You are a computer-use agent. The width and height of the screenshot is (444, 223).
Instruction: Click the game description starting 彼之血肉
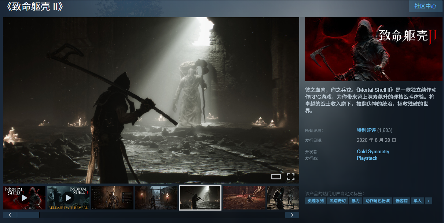pyautogui.click(x=371, y=100)
